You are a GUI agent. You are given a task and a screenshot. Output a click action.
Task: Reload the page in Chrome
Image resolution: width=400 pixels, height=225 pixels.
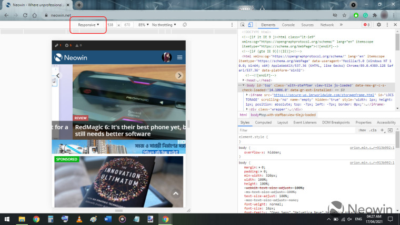click(25, 15)
